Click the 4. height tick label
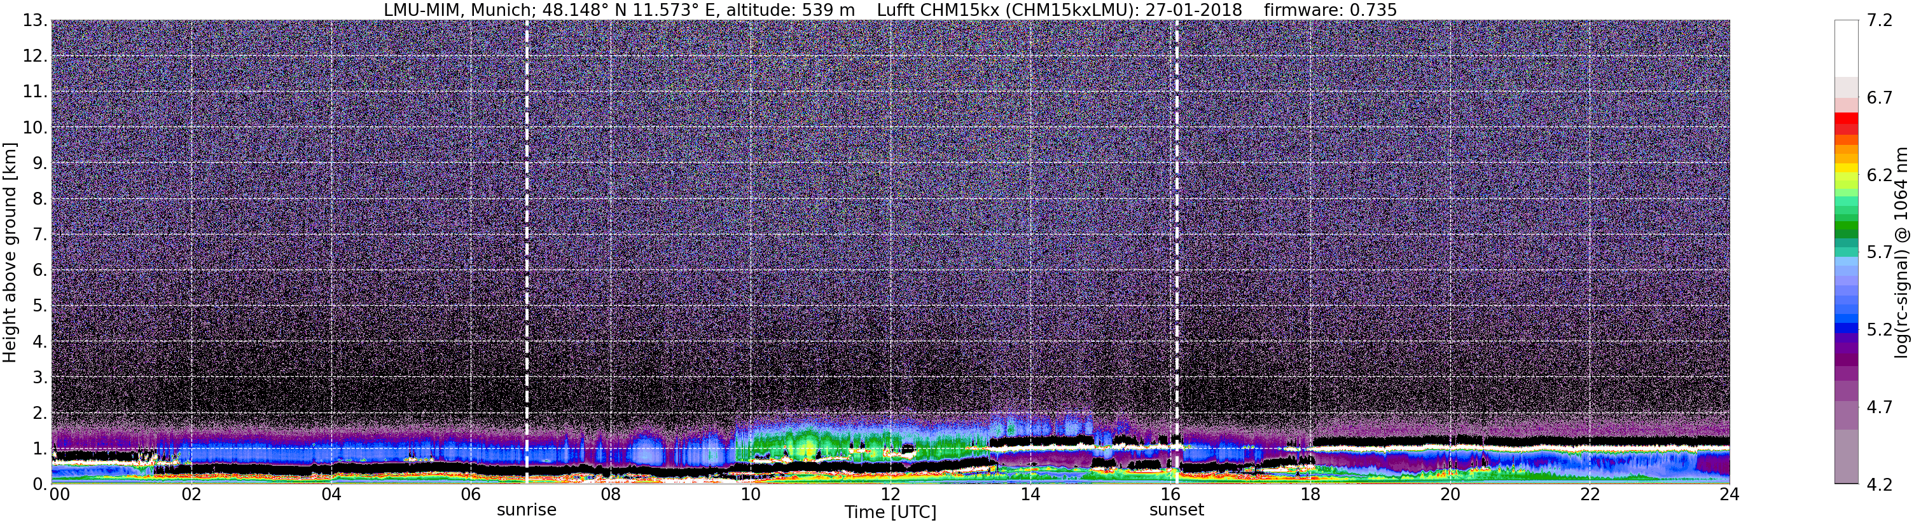 (40, 341)
